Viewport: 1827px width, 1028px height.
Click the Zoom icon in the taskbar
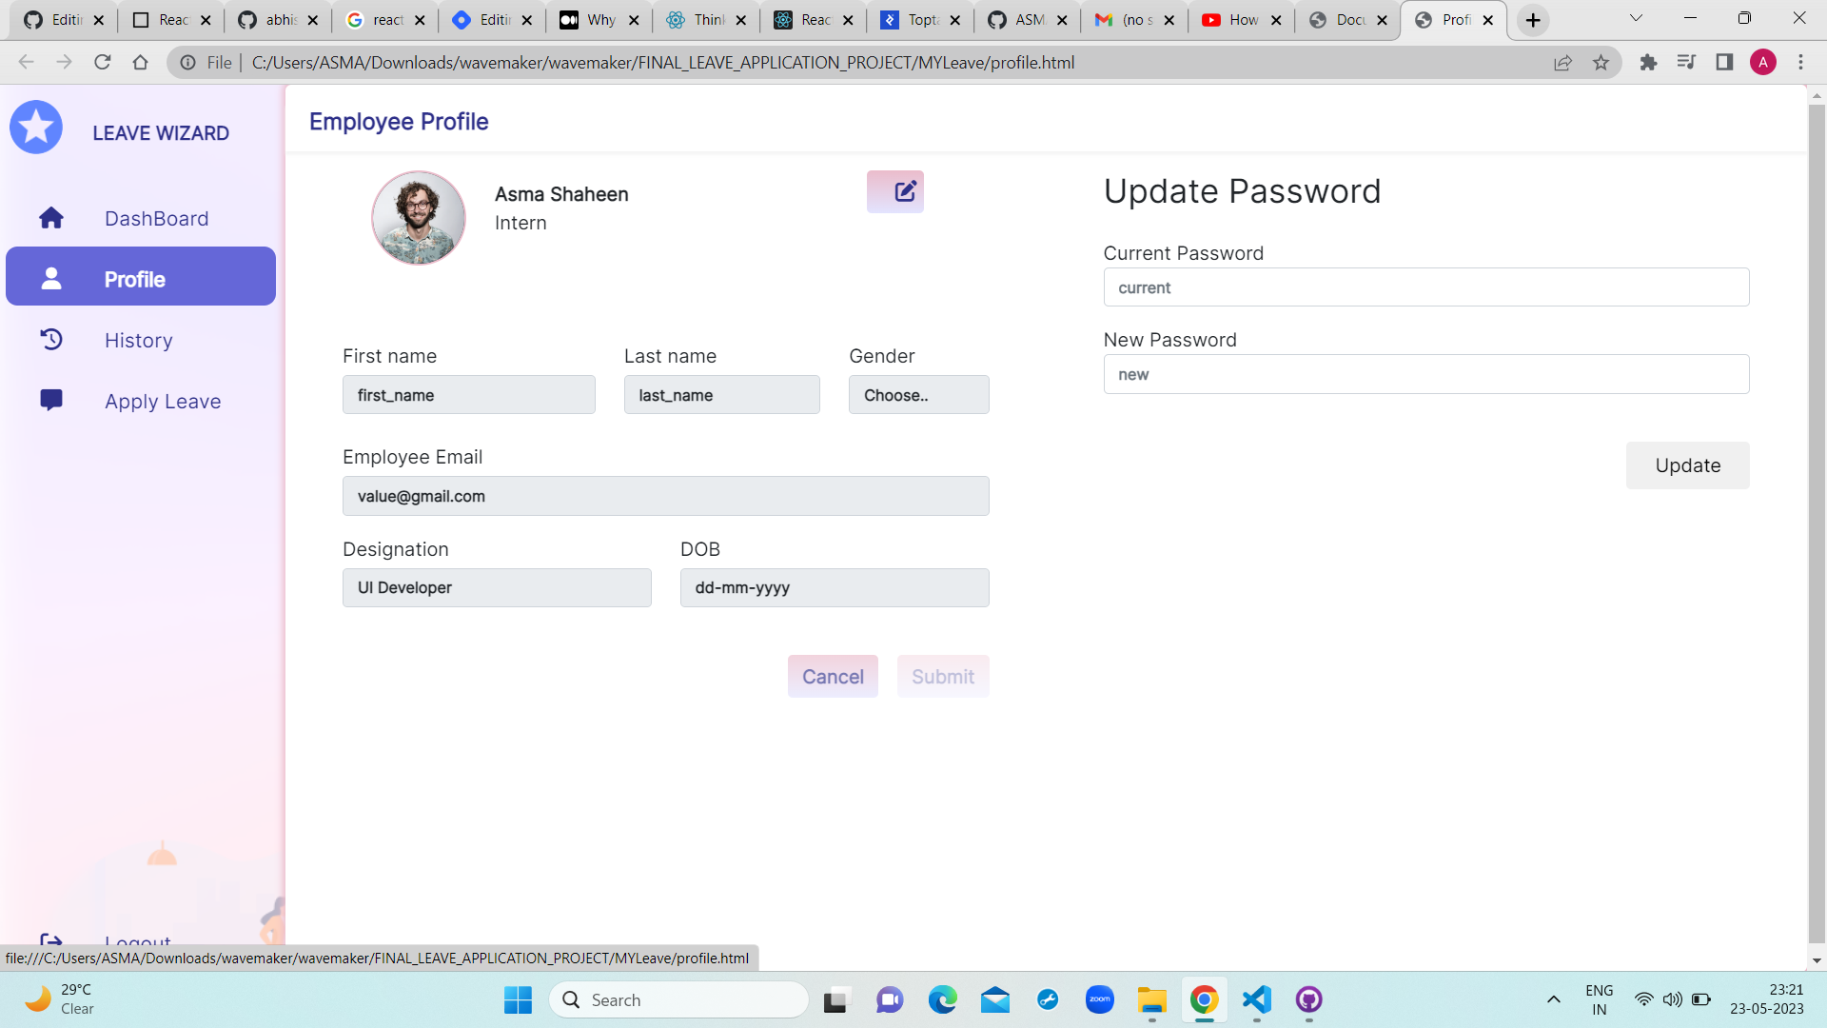(1100, 1000)
